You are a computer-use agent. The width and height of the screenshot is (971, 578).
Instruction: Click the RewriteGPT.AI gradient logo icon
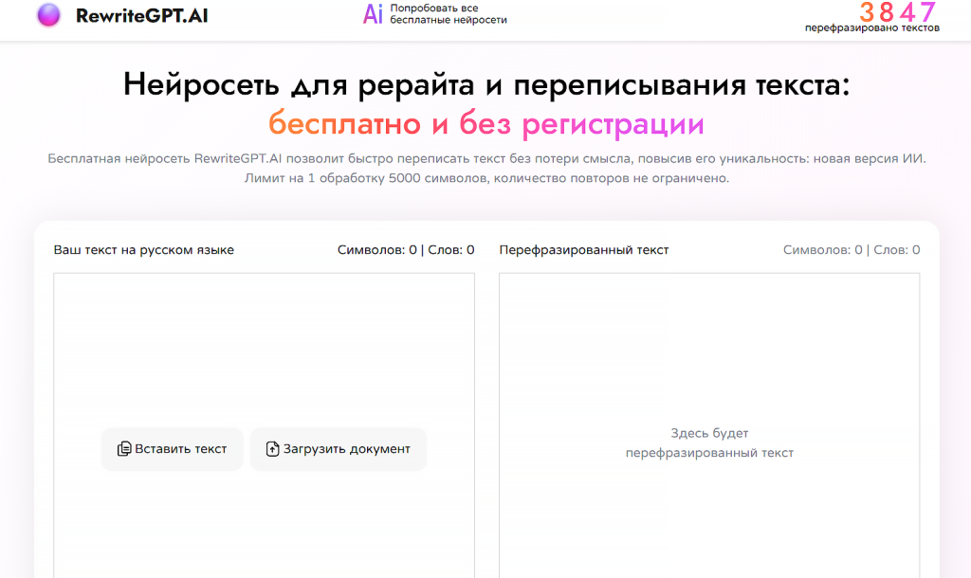50,15
